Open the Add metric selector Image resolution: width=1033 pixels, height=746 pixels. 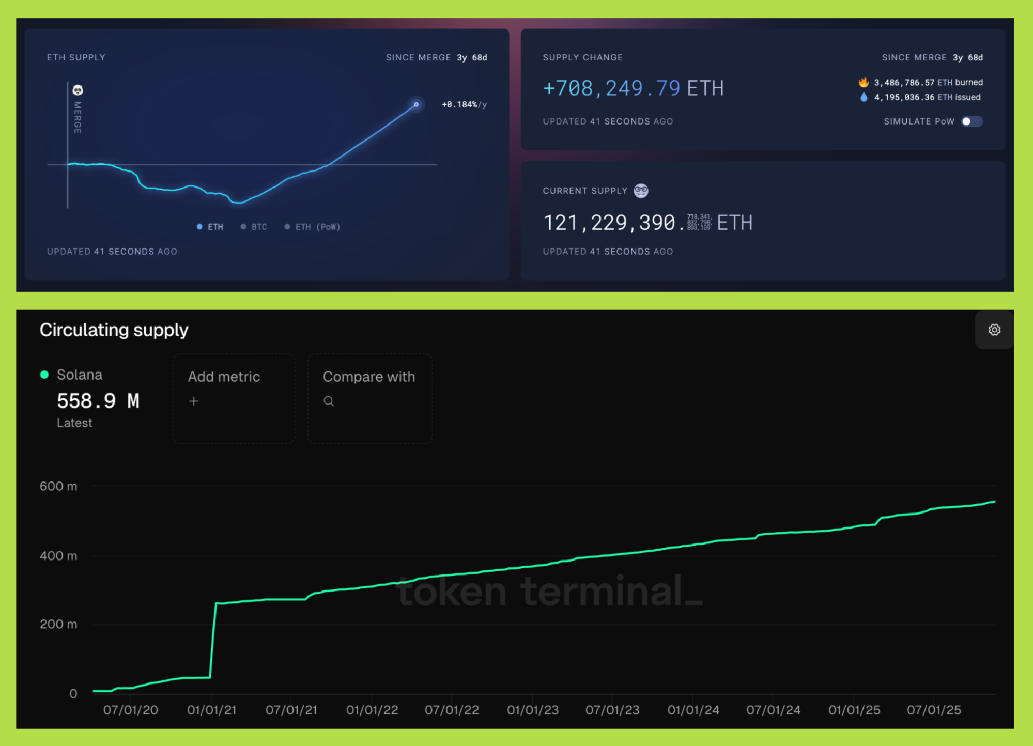(234, 399)
